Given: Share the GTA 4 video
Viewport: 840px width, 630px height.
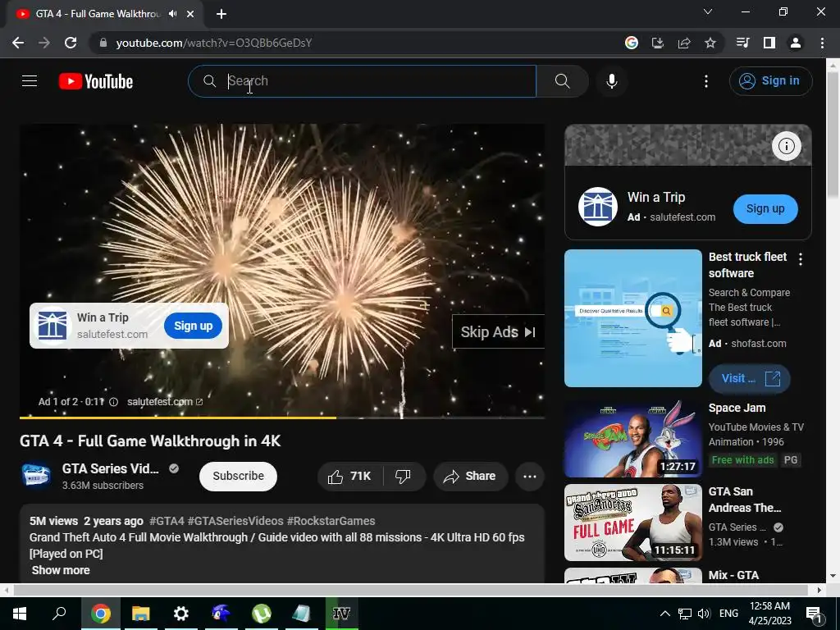Looking at the screenshot, I should (470, 477).
